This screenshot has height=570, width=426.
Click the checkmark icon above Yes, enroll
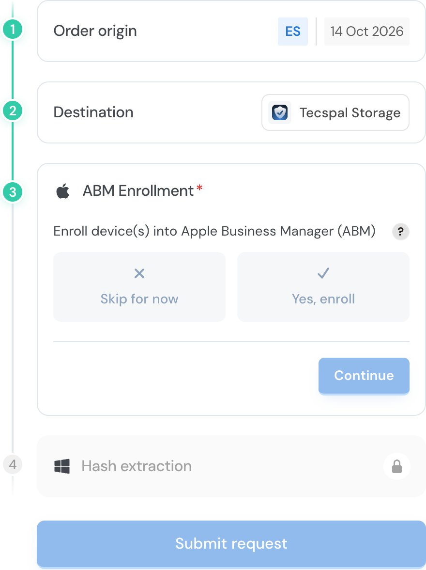323,273
